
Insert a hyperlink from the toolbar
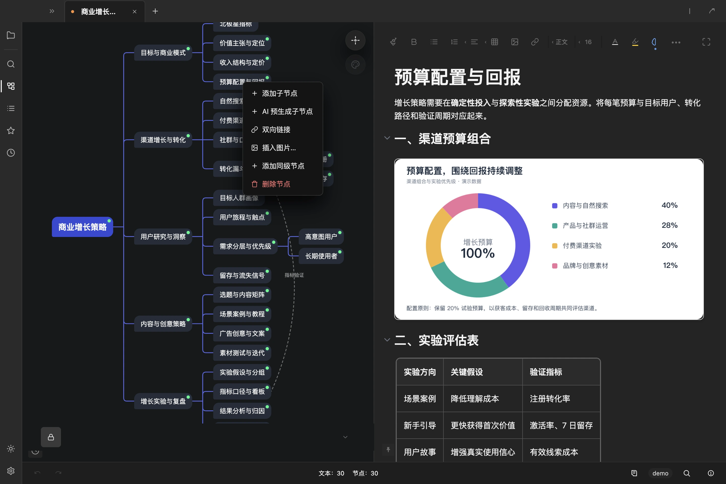coord(535,42)
